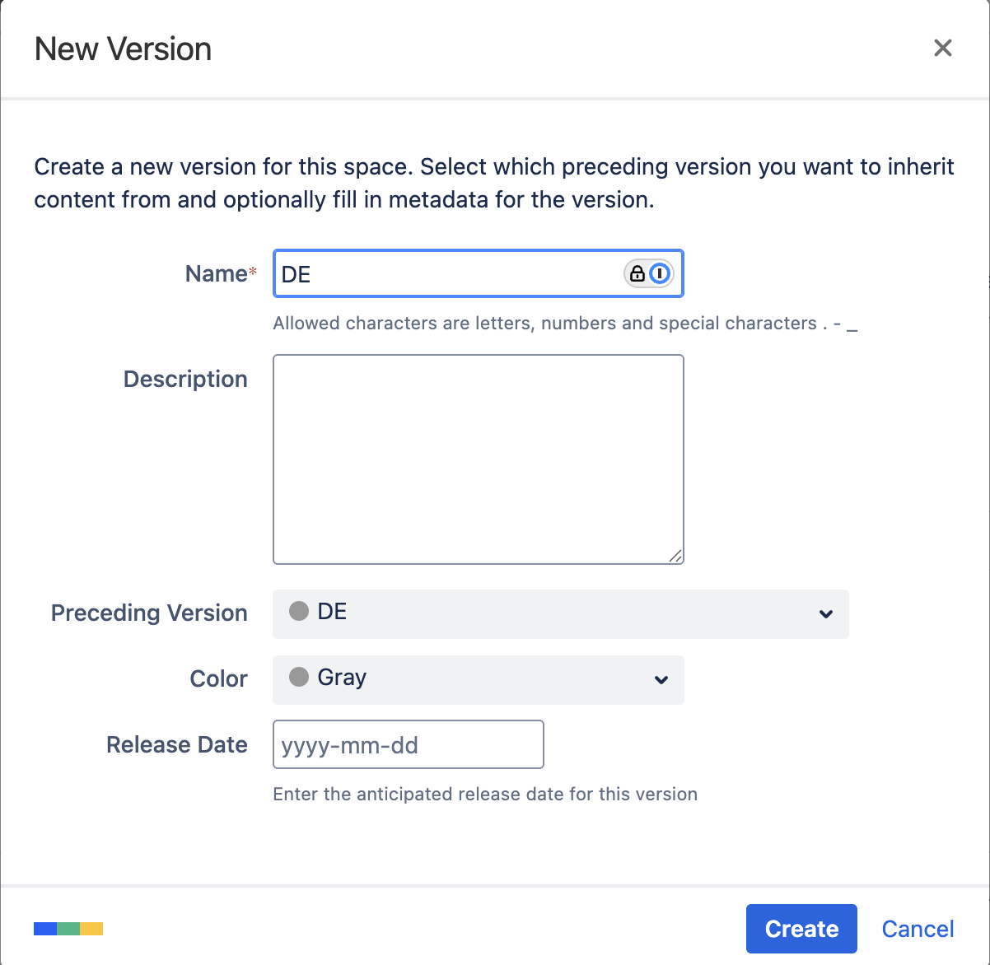Click the Release Date label
Screen dimensions: 990x965
(x=177, y=744)
